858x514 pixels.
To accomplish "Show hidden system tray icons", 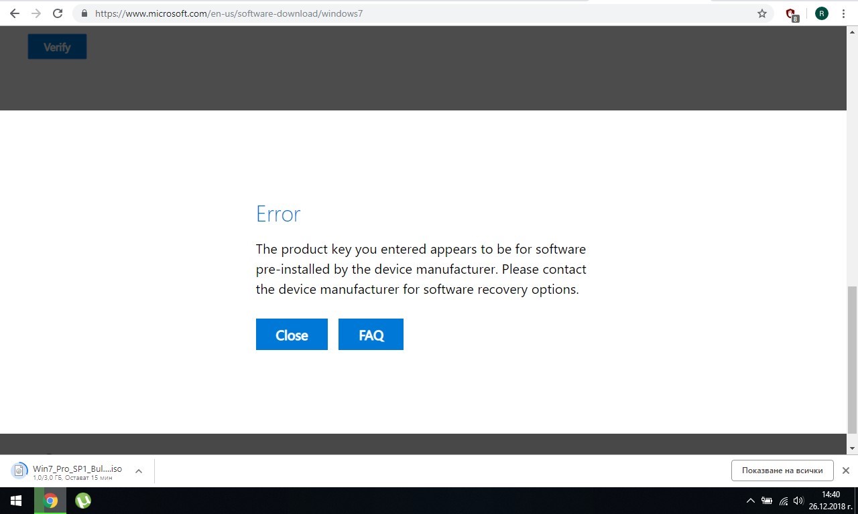I will (x=750, y=501).
